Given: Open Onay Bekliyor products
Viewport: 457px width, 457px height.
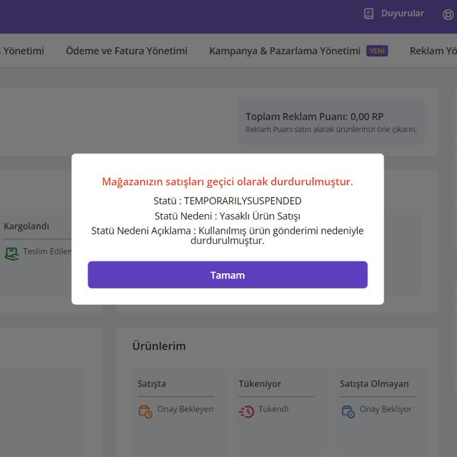Looking at the screenshot, I should [x=386, y=409].
